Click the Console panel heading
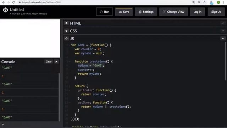The width and height of the screenshot is (227, 128). 8,62
